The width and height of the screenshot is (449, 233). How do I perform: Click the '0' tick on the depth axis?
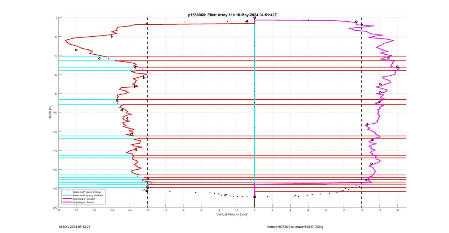[56, 18]
